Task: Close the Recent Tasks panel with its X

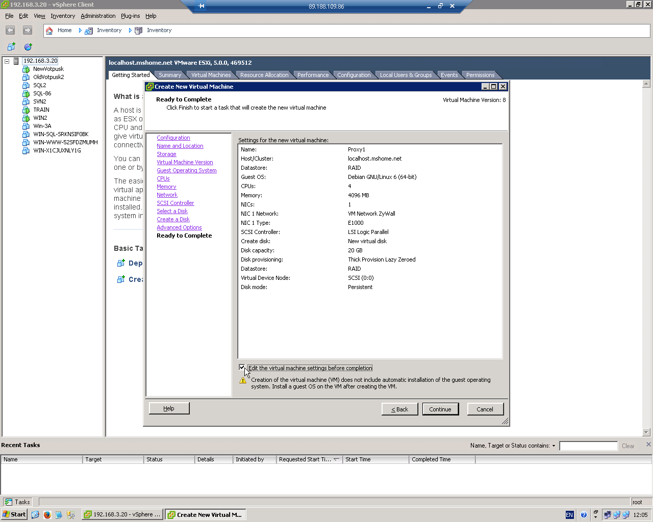Action: pos(648,445)
